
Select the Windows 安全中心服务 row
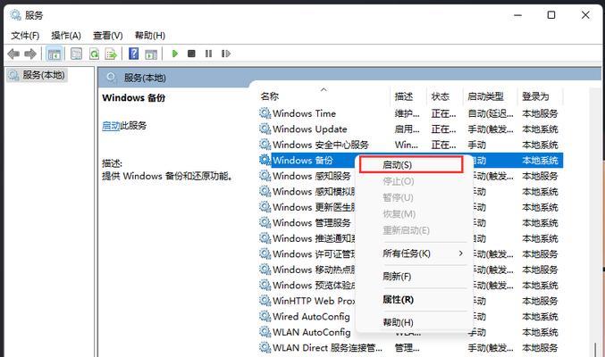[x=411, y=145]
